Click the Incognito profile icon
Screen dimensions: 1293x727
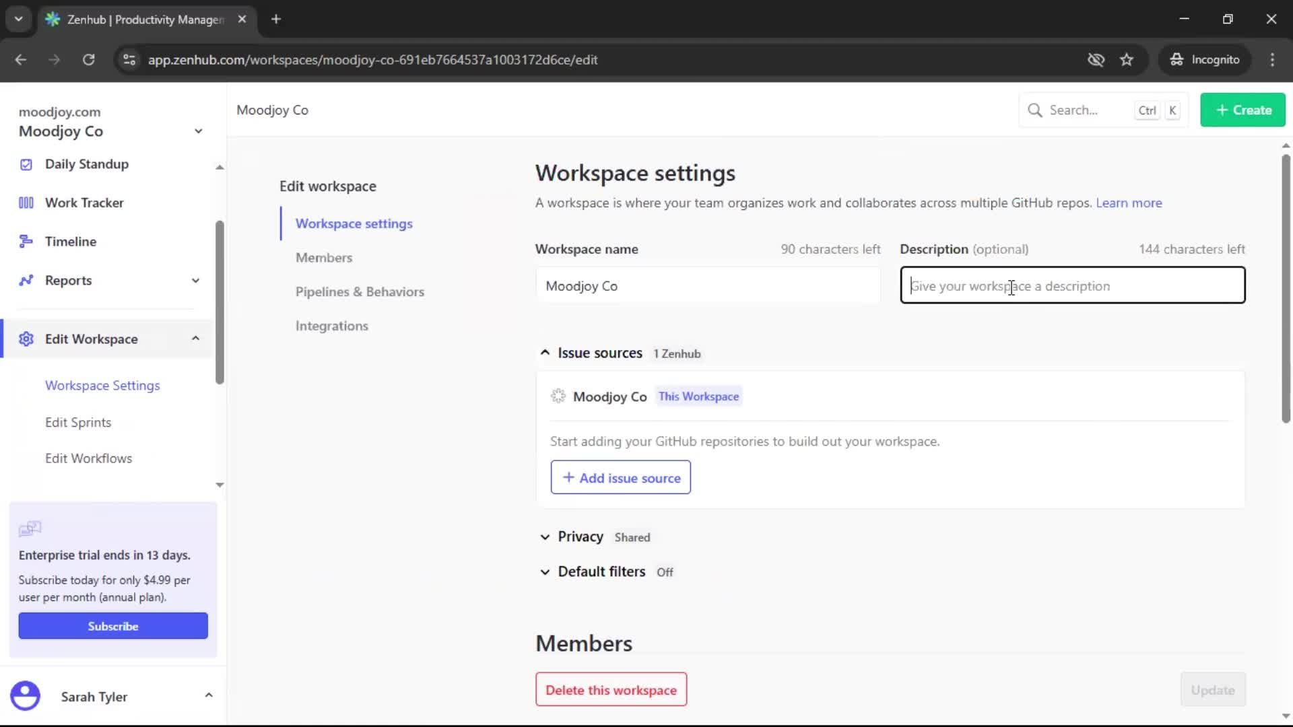1177,59
